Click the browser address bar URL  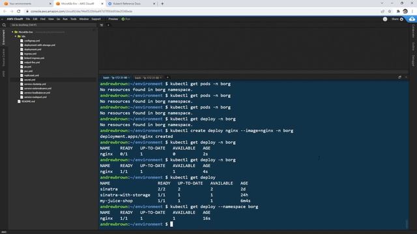[x=81, y=12]
